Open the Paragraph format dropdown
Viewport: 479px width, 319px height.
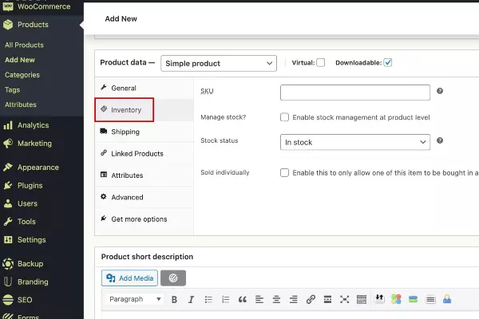click(x=133, y=300)
